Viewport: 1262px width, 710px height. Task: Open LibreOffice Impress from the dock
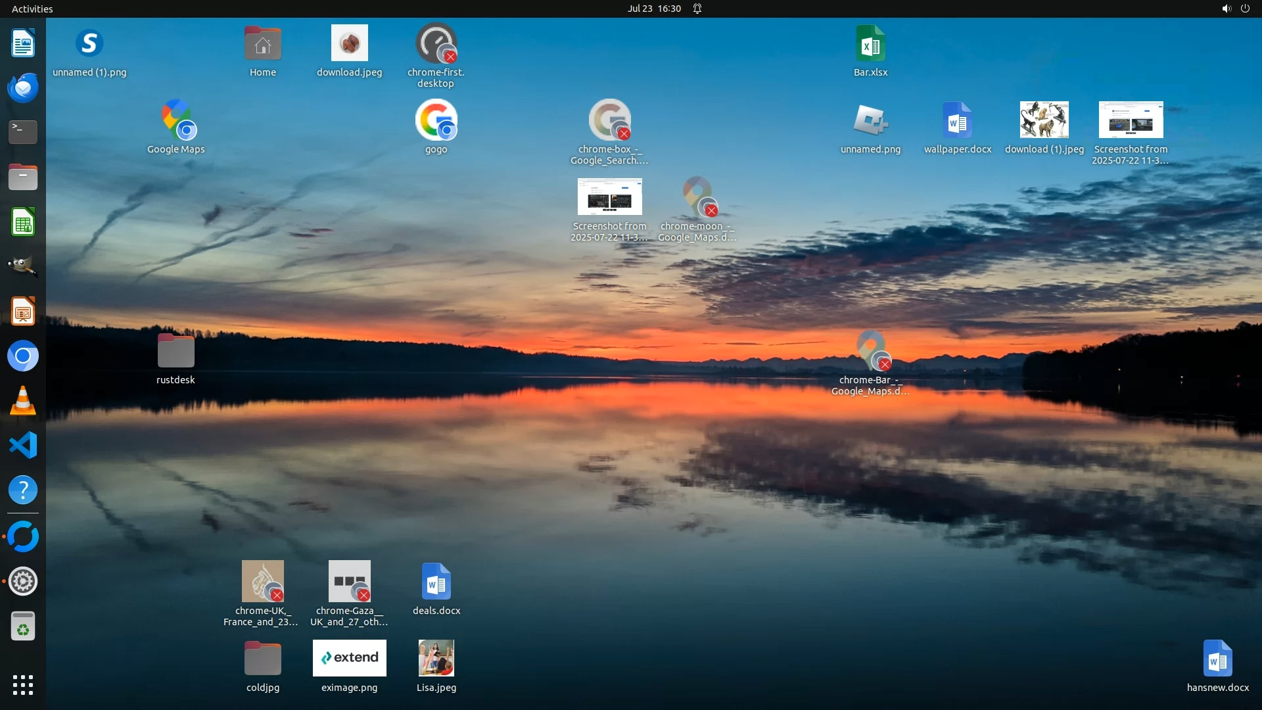tap(23, 311)
